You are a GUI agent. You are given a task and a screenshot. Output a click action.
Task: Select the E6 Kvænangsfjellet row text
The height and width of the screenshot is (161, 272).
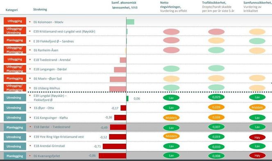point(47,156)
